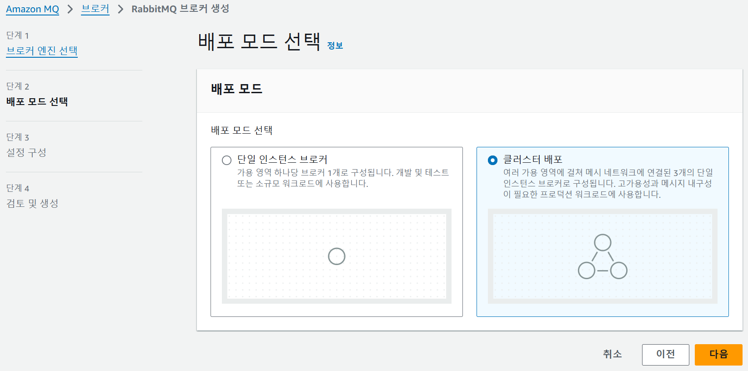The height and width of the screenshot is (371, 748).
Task: Jump to step 3 설정 구성
Action: click(26, 152)
